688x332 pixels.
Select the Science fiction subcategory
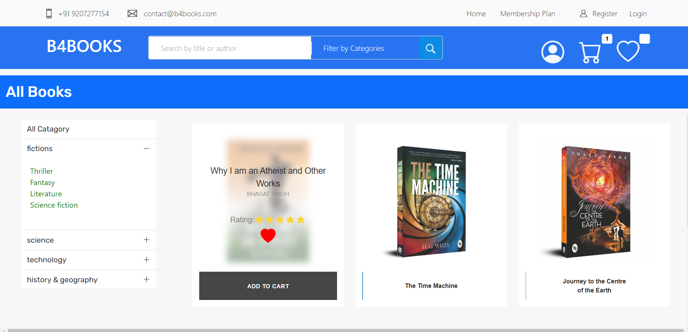click(x=54, y=205)
